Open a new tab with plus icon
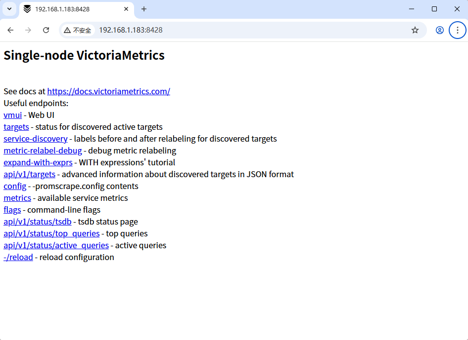The width and height of the screenshot is (468, 340). pyautogui.click(x=144, y=9)
